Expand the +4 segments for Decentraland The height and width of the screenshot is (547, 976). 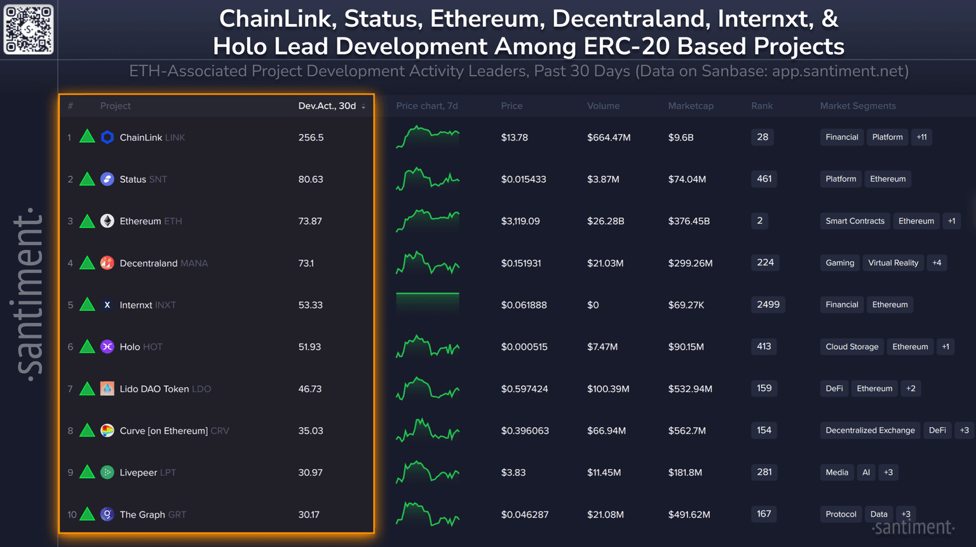pos(937,263)
